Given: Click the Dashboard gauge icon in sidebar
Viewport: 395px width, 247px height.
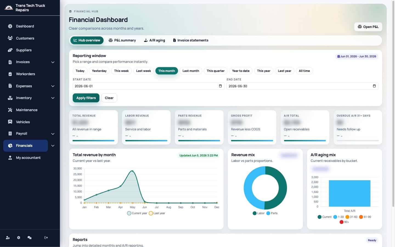Looking at the screenshot, I should click(x=10, y=26).
